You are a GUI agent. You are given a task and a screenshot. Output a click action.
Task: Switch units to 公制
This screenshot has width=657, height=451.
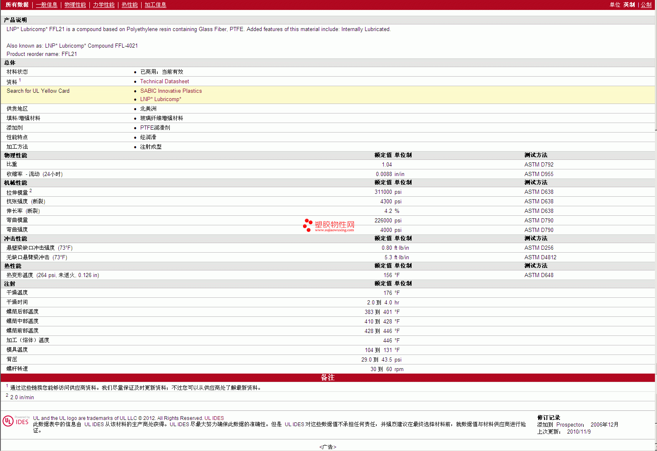pyautogui.click(x=646, y=5)
